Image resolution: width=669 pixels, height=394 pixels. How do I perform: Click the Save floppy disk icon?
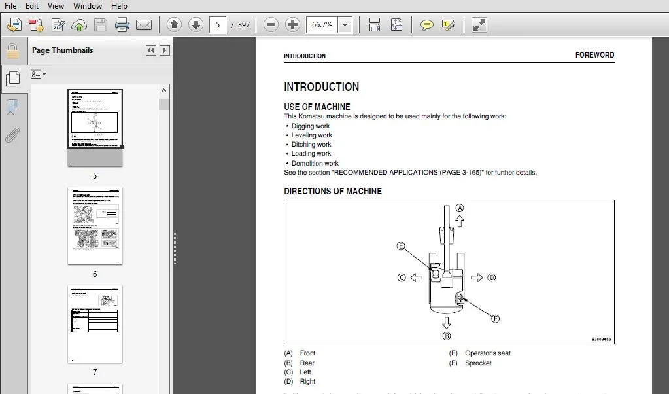click(x=101, y=25)
